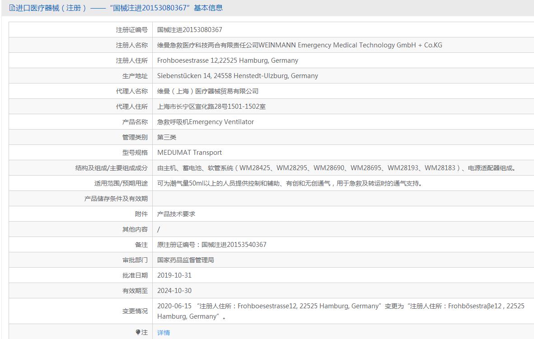This screenshot has height=339, width=534.
Task: Click the document icon before the page title
Action: pyautogui.click(x=12, y=8)
